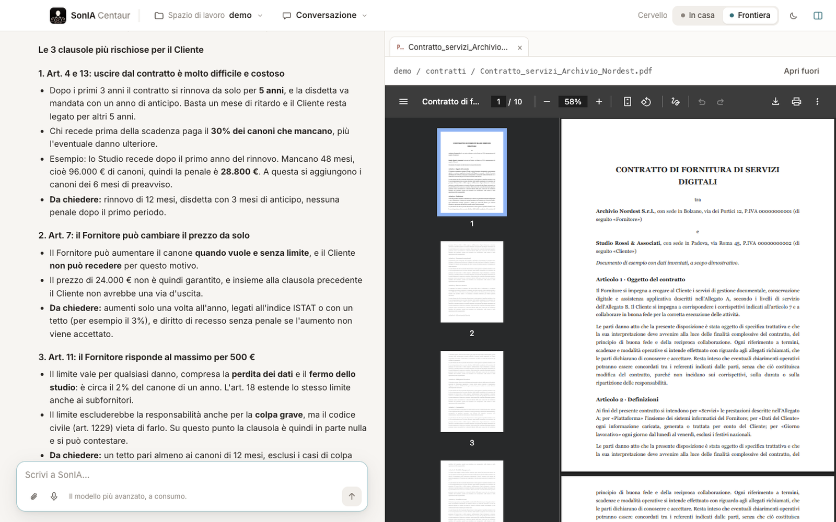Select page 1 thumbnail
836x522 pixels.
pyautogui.click(x=472, y=172)
